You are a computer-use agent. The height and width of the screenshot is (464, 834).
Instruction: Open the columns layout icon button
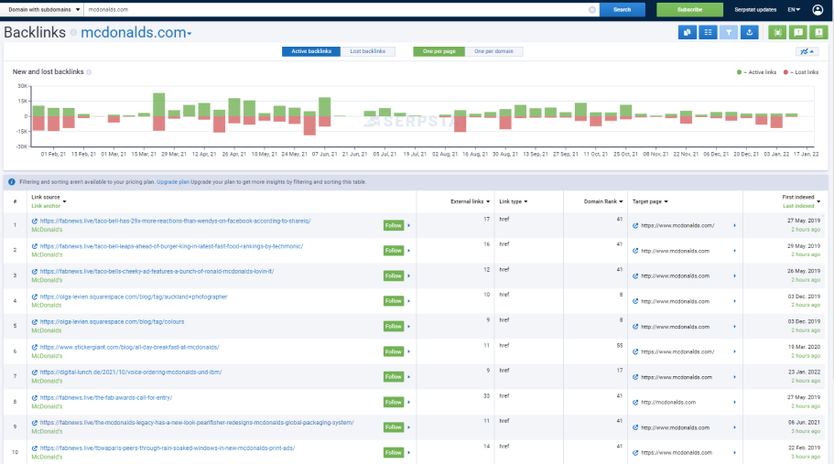point(708,32)
